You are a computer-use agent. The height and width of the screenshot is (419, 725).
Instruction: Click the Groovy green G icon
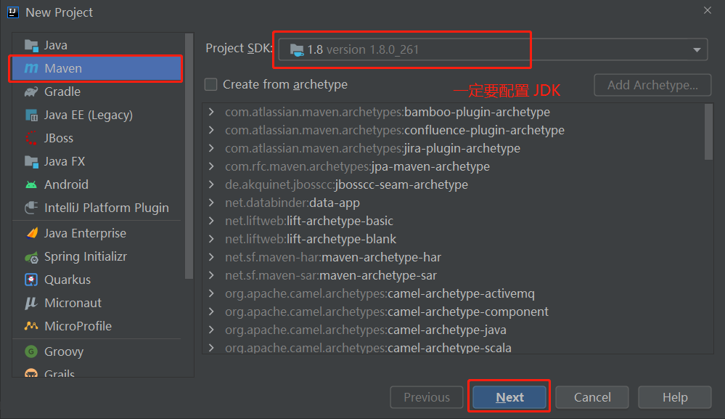tap(31, 351)
